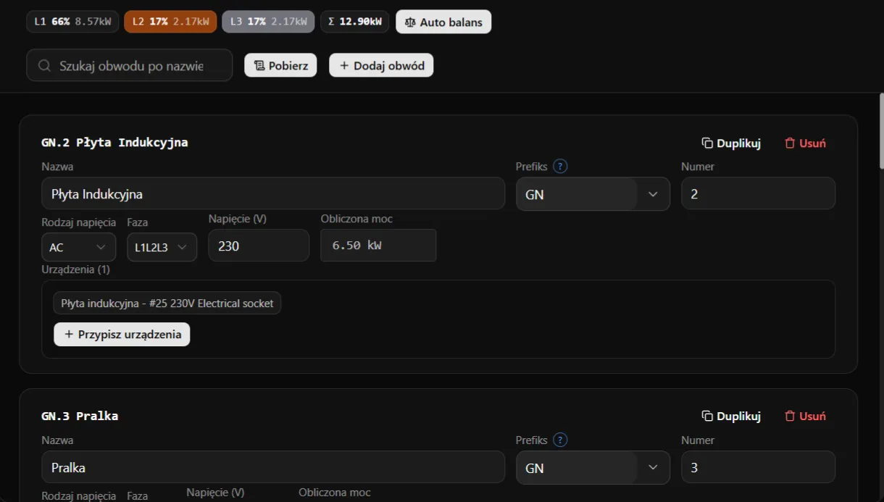
Task: Open the Rodzaj napięcia AC dropdown
Action: (x=78, y=247)
